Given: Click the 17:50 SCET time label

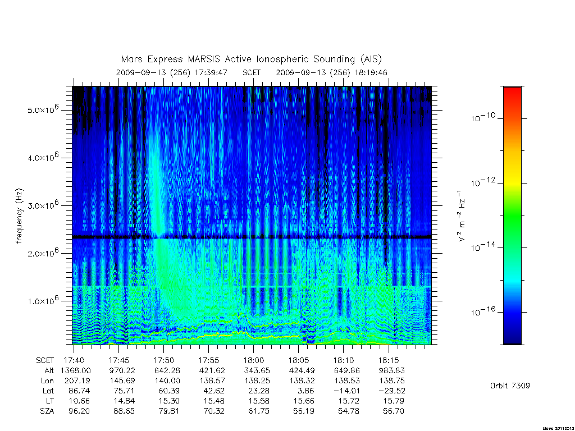Looking at the screenshot, I should (x=163, y=360).
